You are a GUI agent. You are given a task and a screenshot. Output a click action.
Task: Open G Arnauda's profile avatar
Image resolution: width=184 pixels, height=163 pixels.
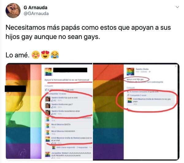[13, 10]
